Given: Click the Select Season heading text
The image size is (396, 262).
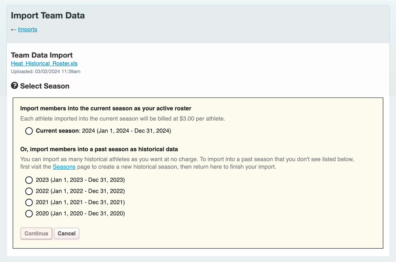Looking at the screenshot, I should tap(45, 86).
